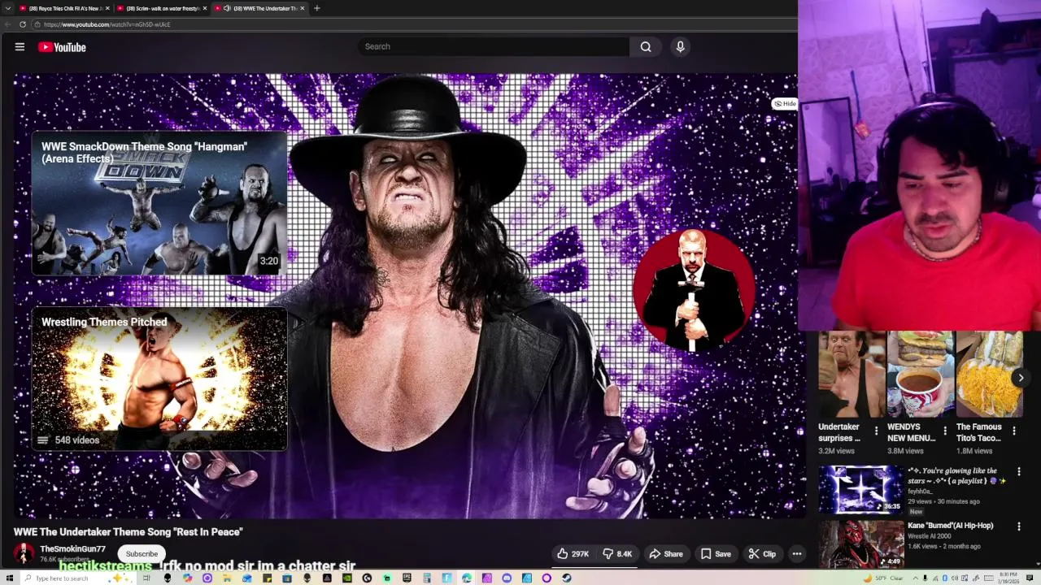
Task: Open "WENDYS NEW MENU" short thumbnail
Action: (921, 374)
